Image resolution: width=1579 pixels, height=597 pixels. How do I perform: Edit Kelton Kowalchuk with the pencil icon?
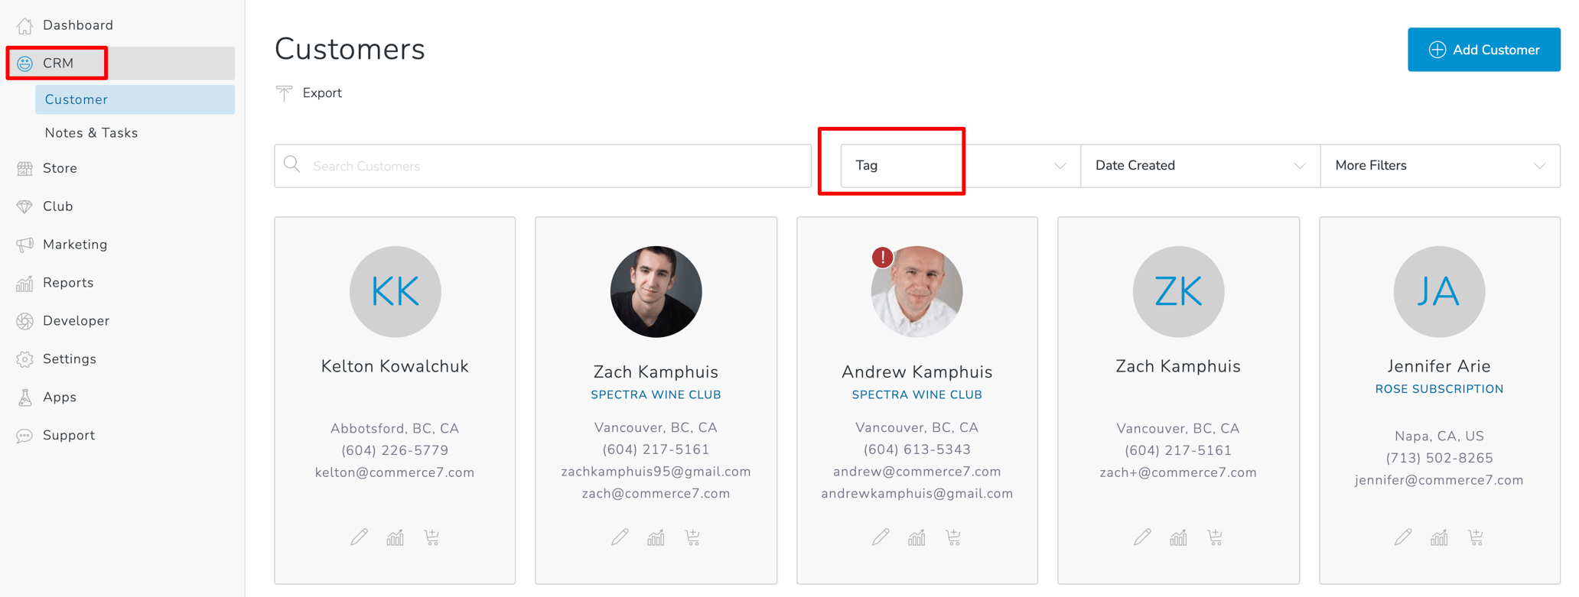pyautogui.click(x=359, y=537)
